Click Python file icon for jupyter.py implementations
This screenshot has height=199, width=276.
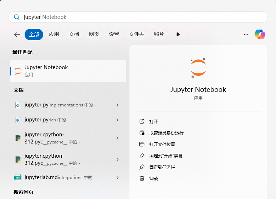(17, 105)
